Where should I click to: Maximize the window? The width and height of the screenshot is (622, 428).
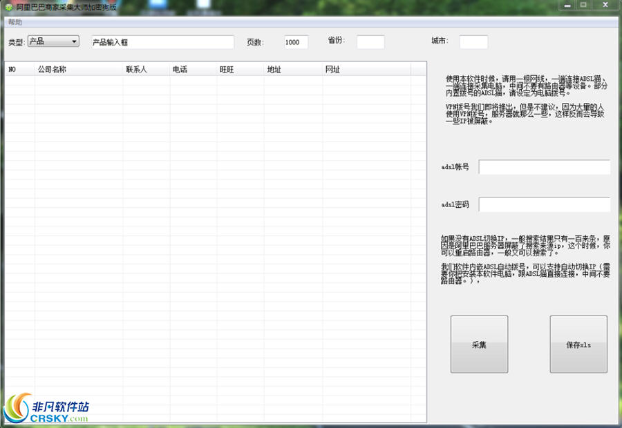click(x=583, y=5)
